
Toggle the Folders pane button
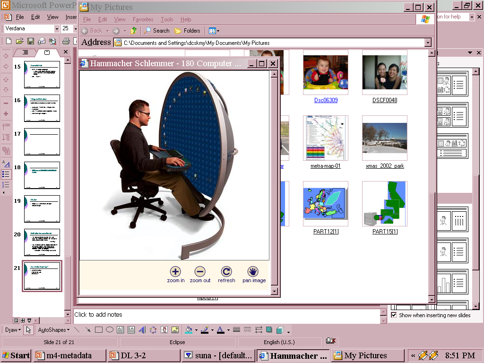(188, 31)
